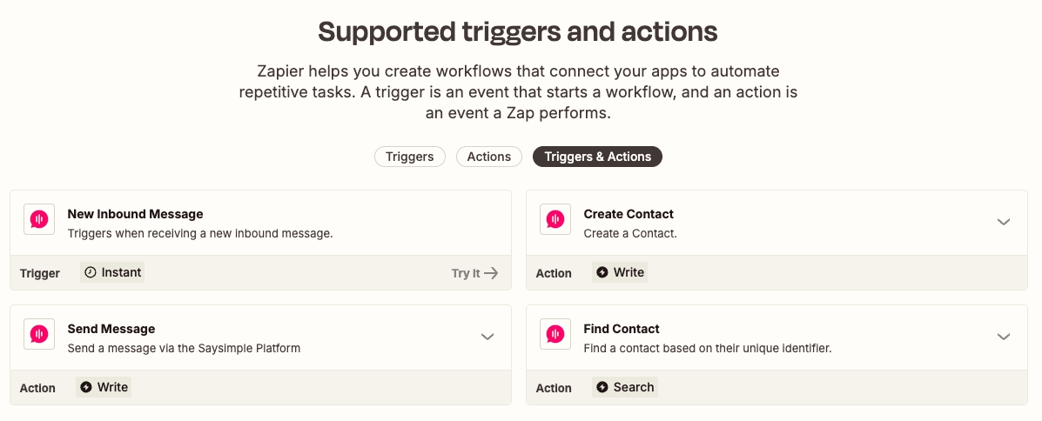Click the clock icon in Instant badge

[91, 272]
